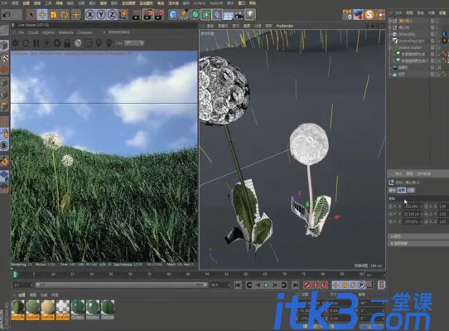Click Render to Picture Viewer icon
449x331 pixels.
[x=147, y=14]
